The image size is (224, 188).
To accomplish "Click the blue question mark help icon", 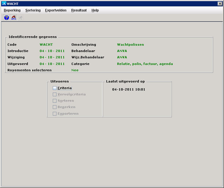I will [x=7, y=18].
